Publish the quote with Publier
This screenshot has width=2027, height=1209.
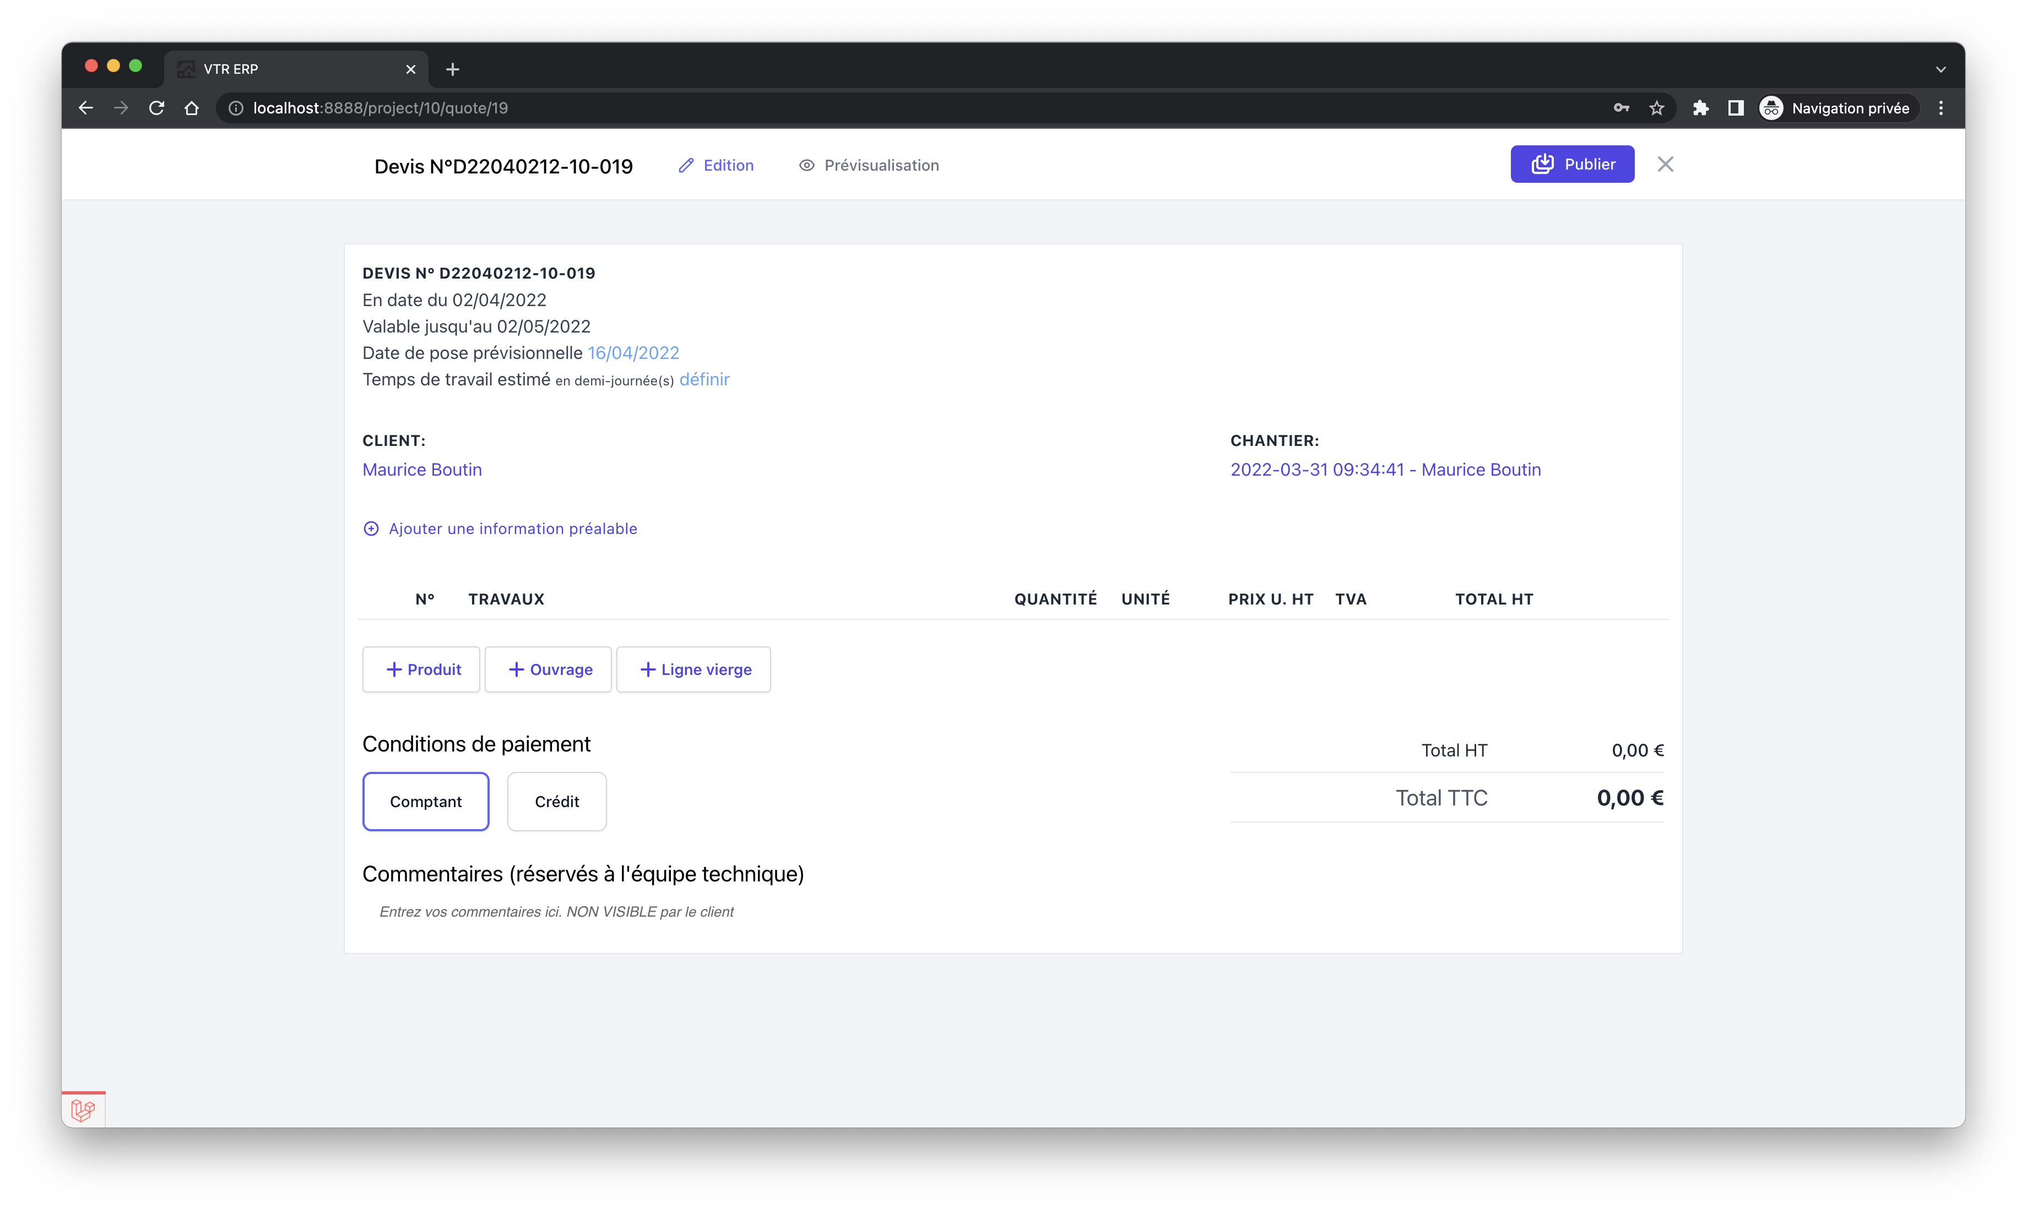(x=1571, y=165)
